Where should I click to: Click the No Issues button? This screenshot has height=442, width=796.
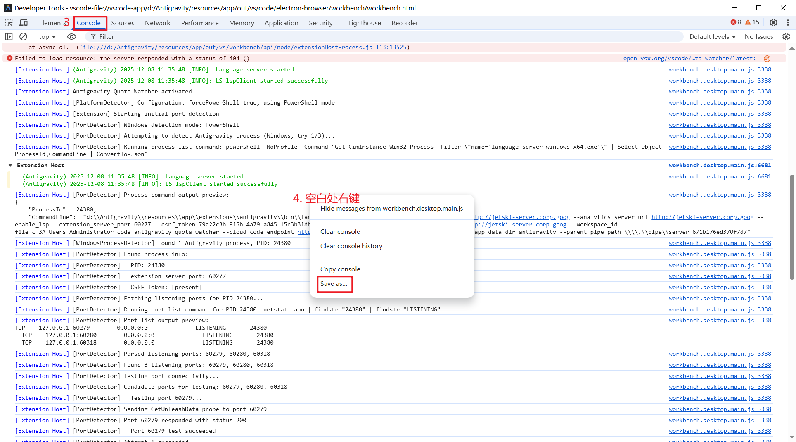coord(758,36)
